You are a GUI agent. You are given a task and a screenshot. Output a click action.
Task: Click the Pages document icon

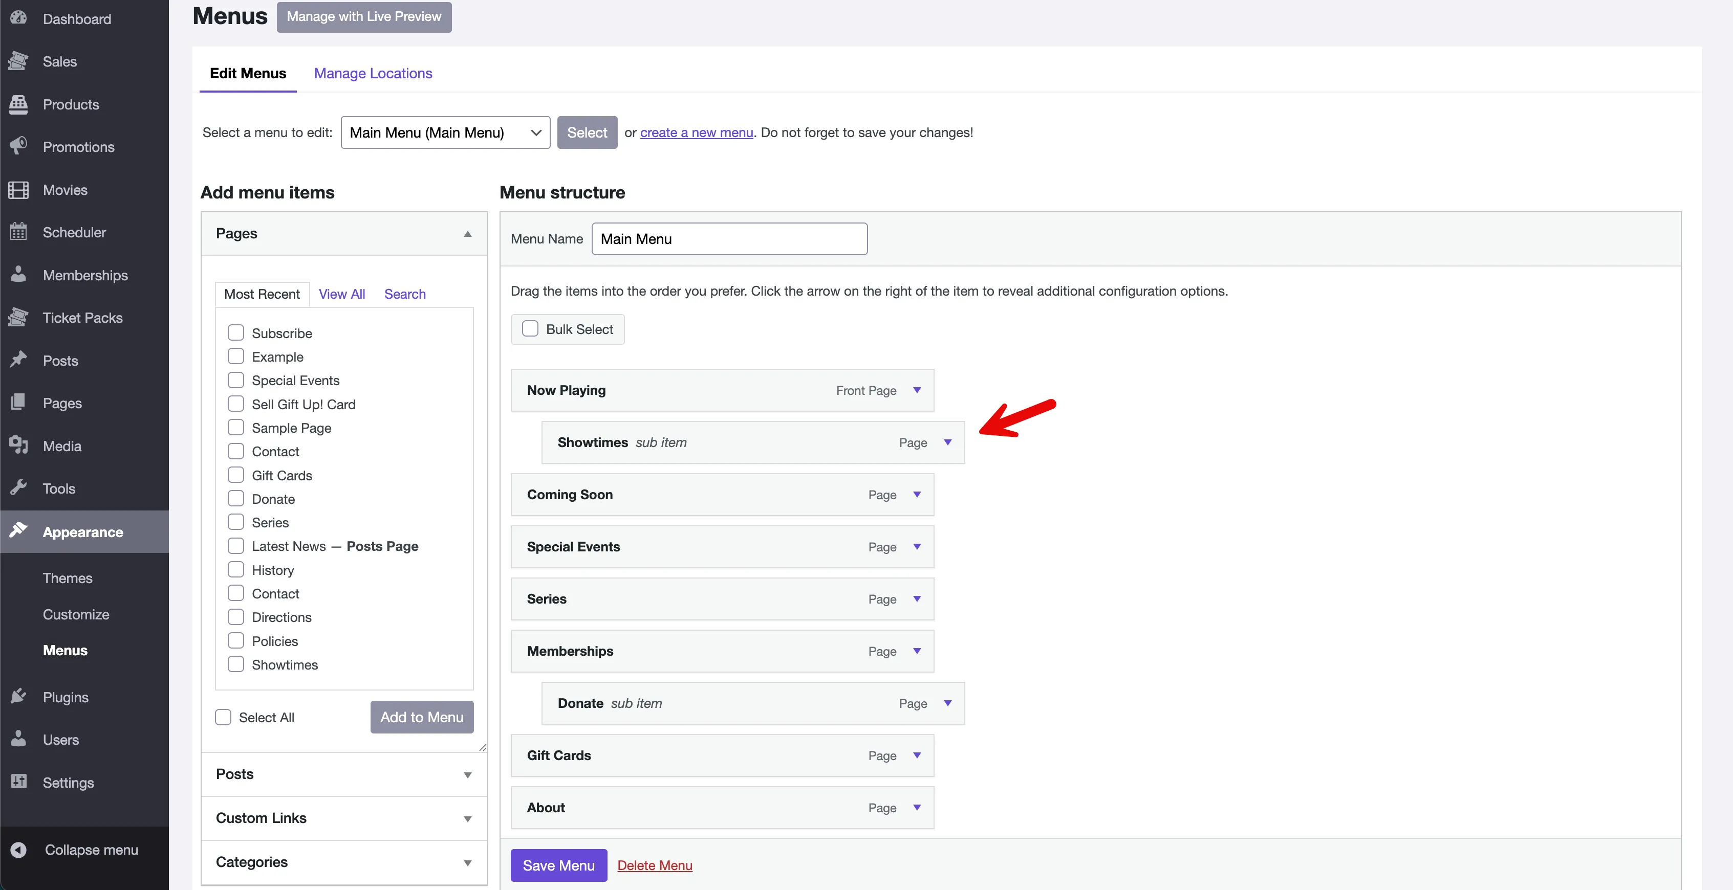pyautogui.click(x=18, y=403)
